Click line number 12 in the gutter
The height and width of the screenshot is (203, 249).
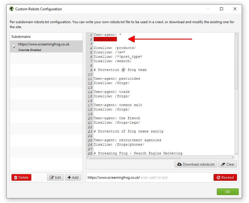point(90,83)
